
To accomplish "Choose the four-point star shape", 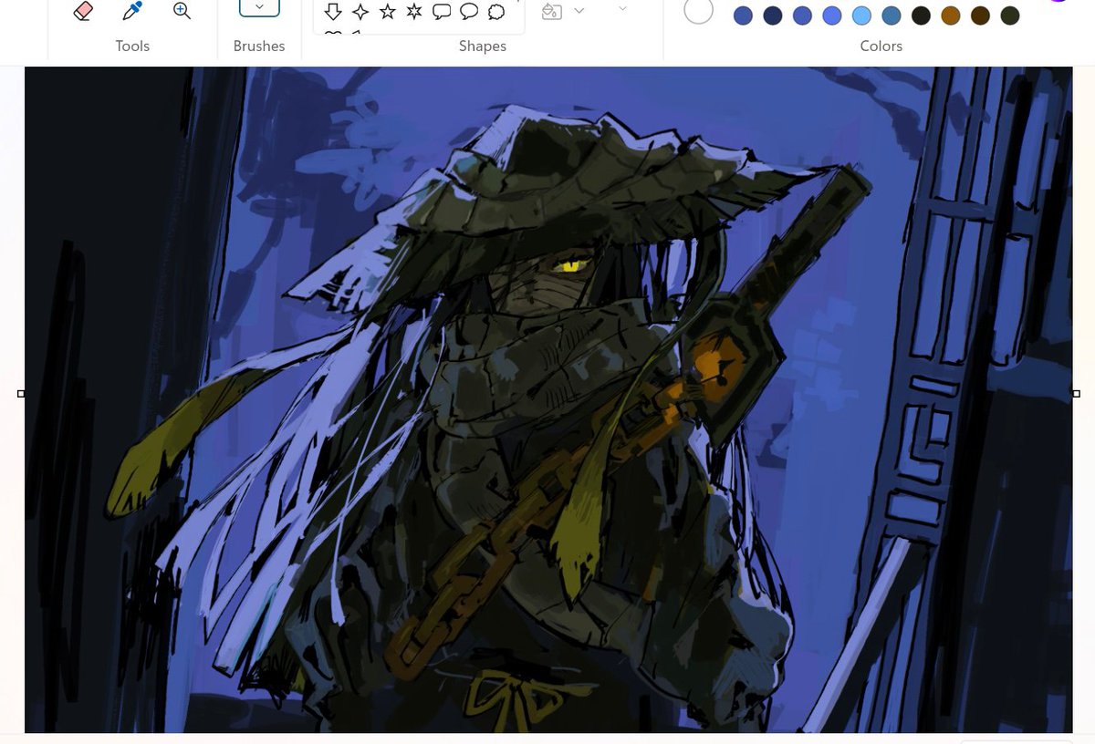I will (361, 11).
